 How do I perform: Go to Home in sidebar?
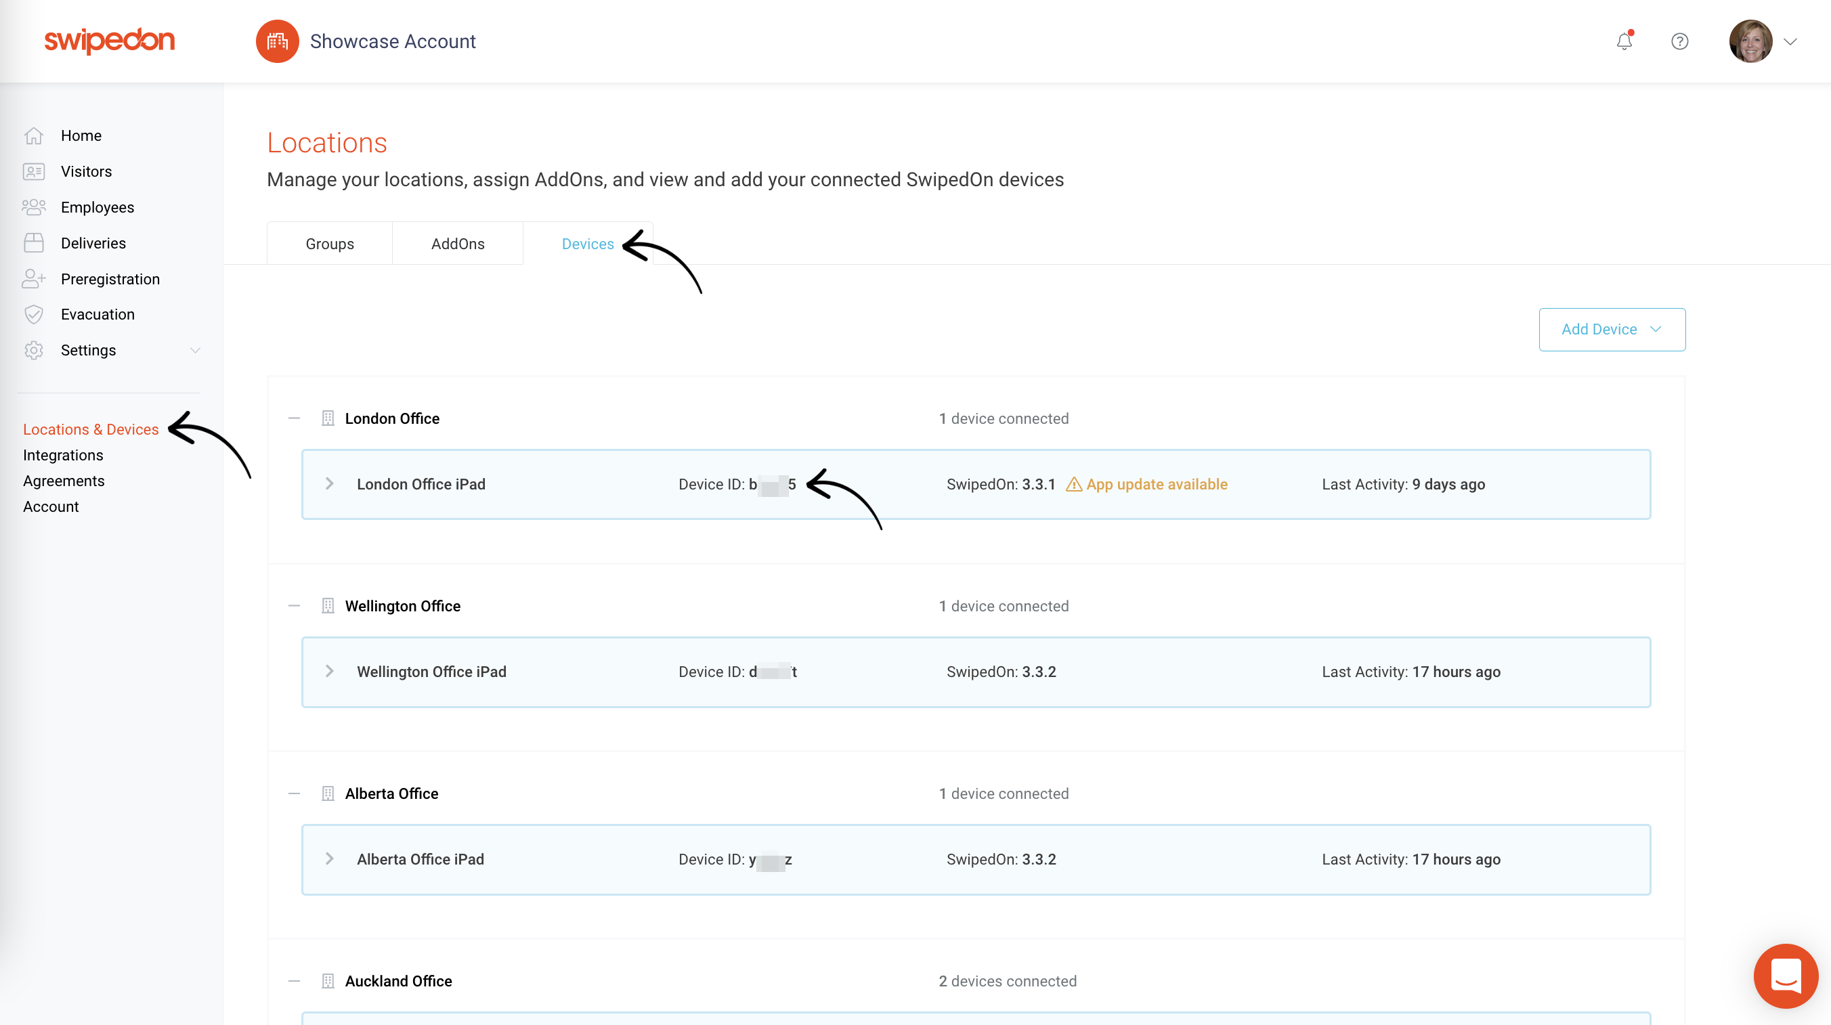click(81, 135)
